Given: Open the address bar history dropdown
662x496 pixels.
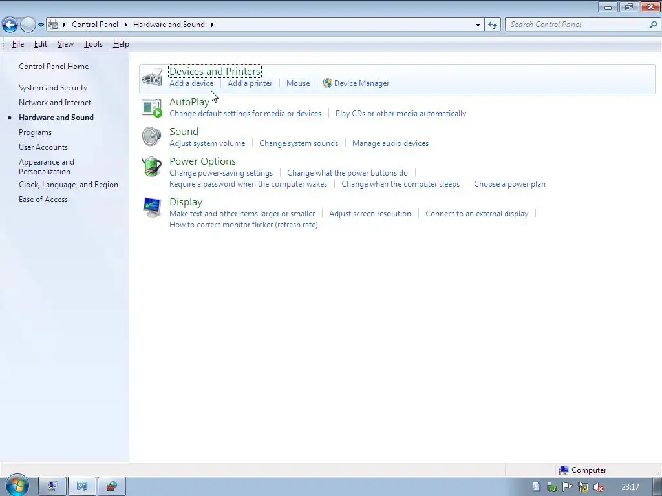Looking at the screenshot, I should pos(478,25).
